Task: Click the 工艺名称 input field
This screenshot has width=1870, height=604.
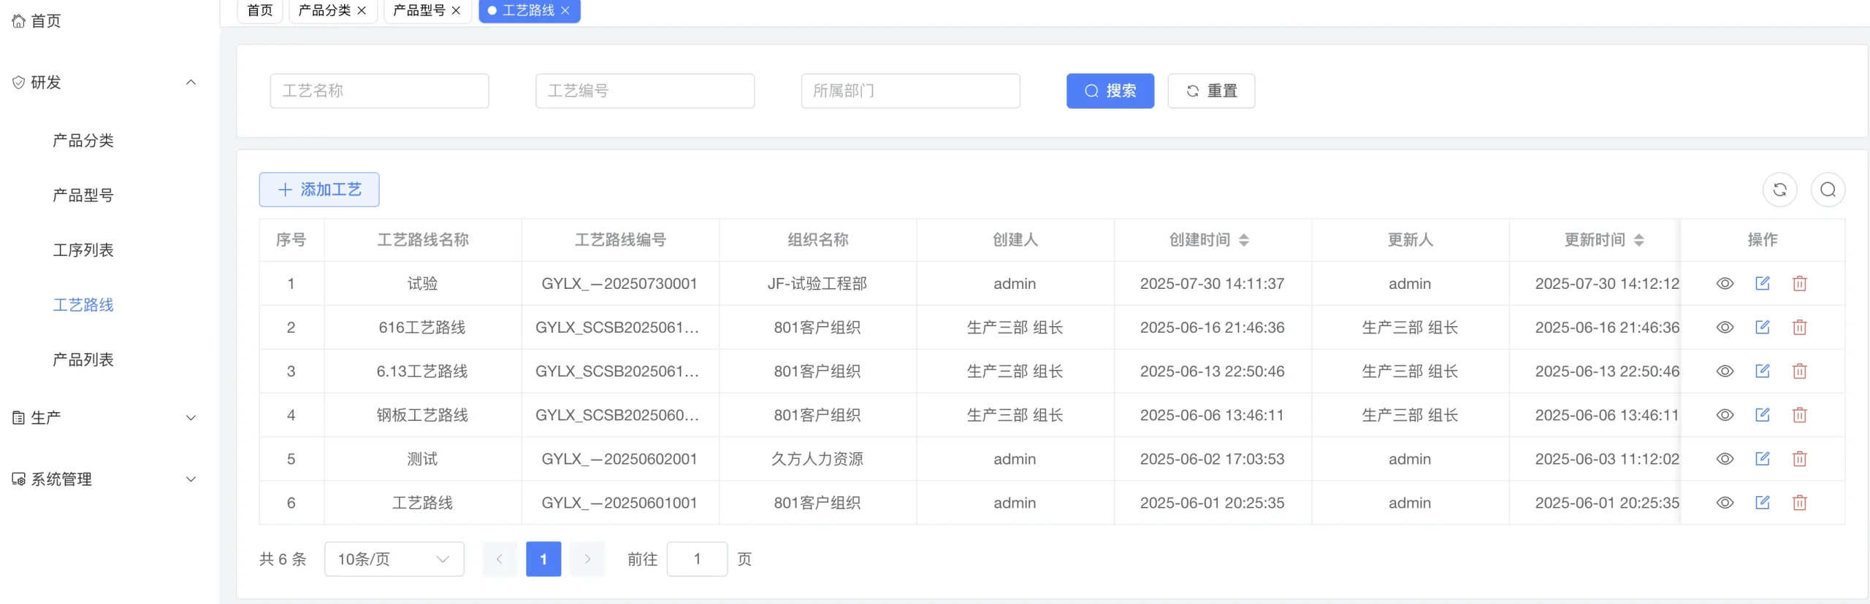Action: [379, 91]
